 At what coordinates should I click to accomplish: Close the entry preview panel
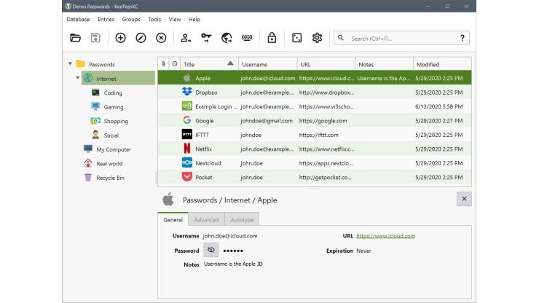(x=464, y=199)
